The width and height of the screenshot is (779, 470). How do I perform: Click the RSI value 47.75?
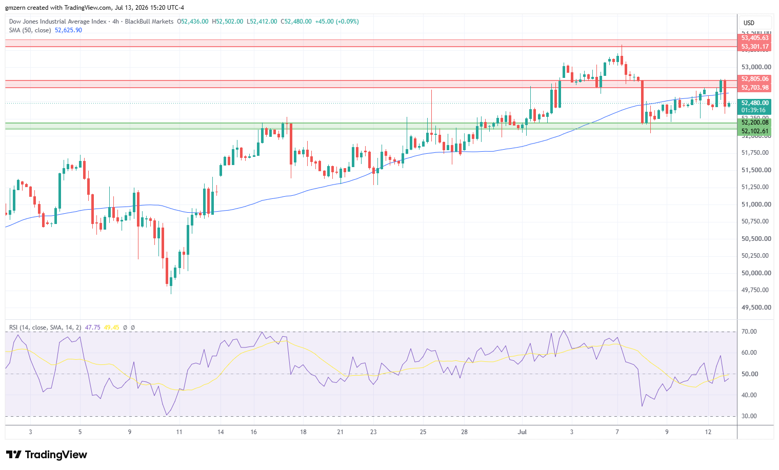point(93,328)
